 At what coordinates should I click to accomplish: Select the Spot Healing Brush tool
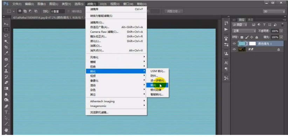point(6,59)
